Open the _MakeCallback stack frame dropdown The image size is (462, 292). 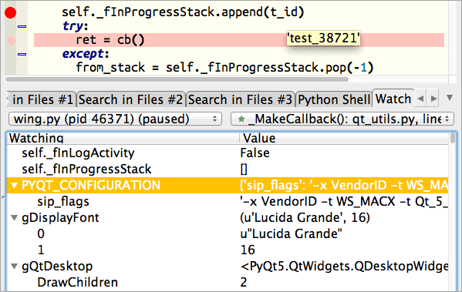coord(342,119)
